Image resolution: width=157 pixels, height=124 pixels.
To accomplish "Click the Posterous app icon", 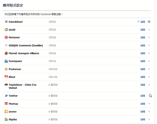I will [x=6, y=69].
